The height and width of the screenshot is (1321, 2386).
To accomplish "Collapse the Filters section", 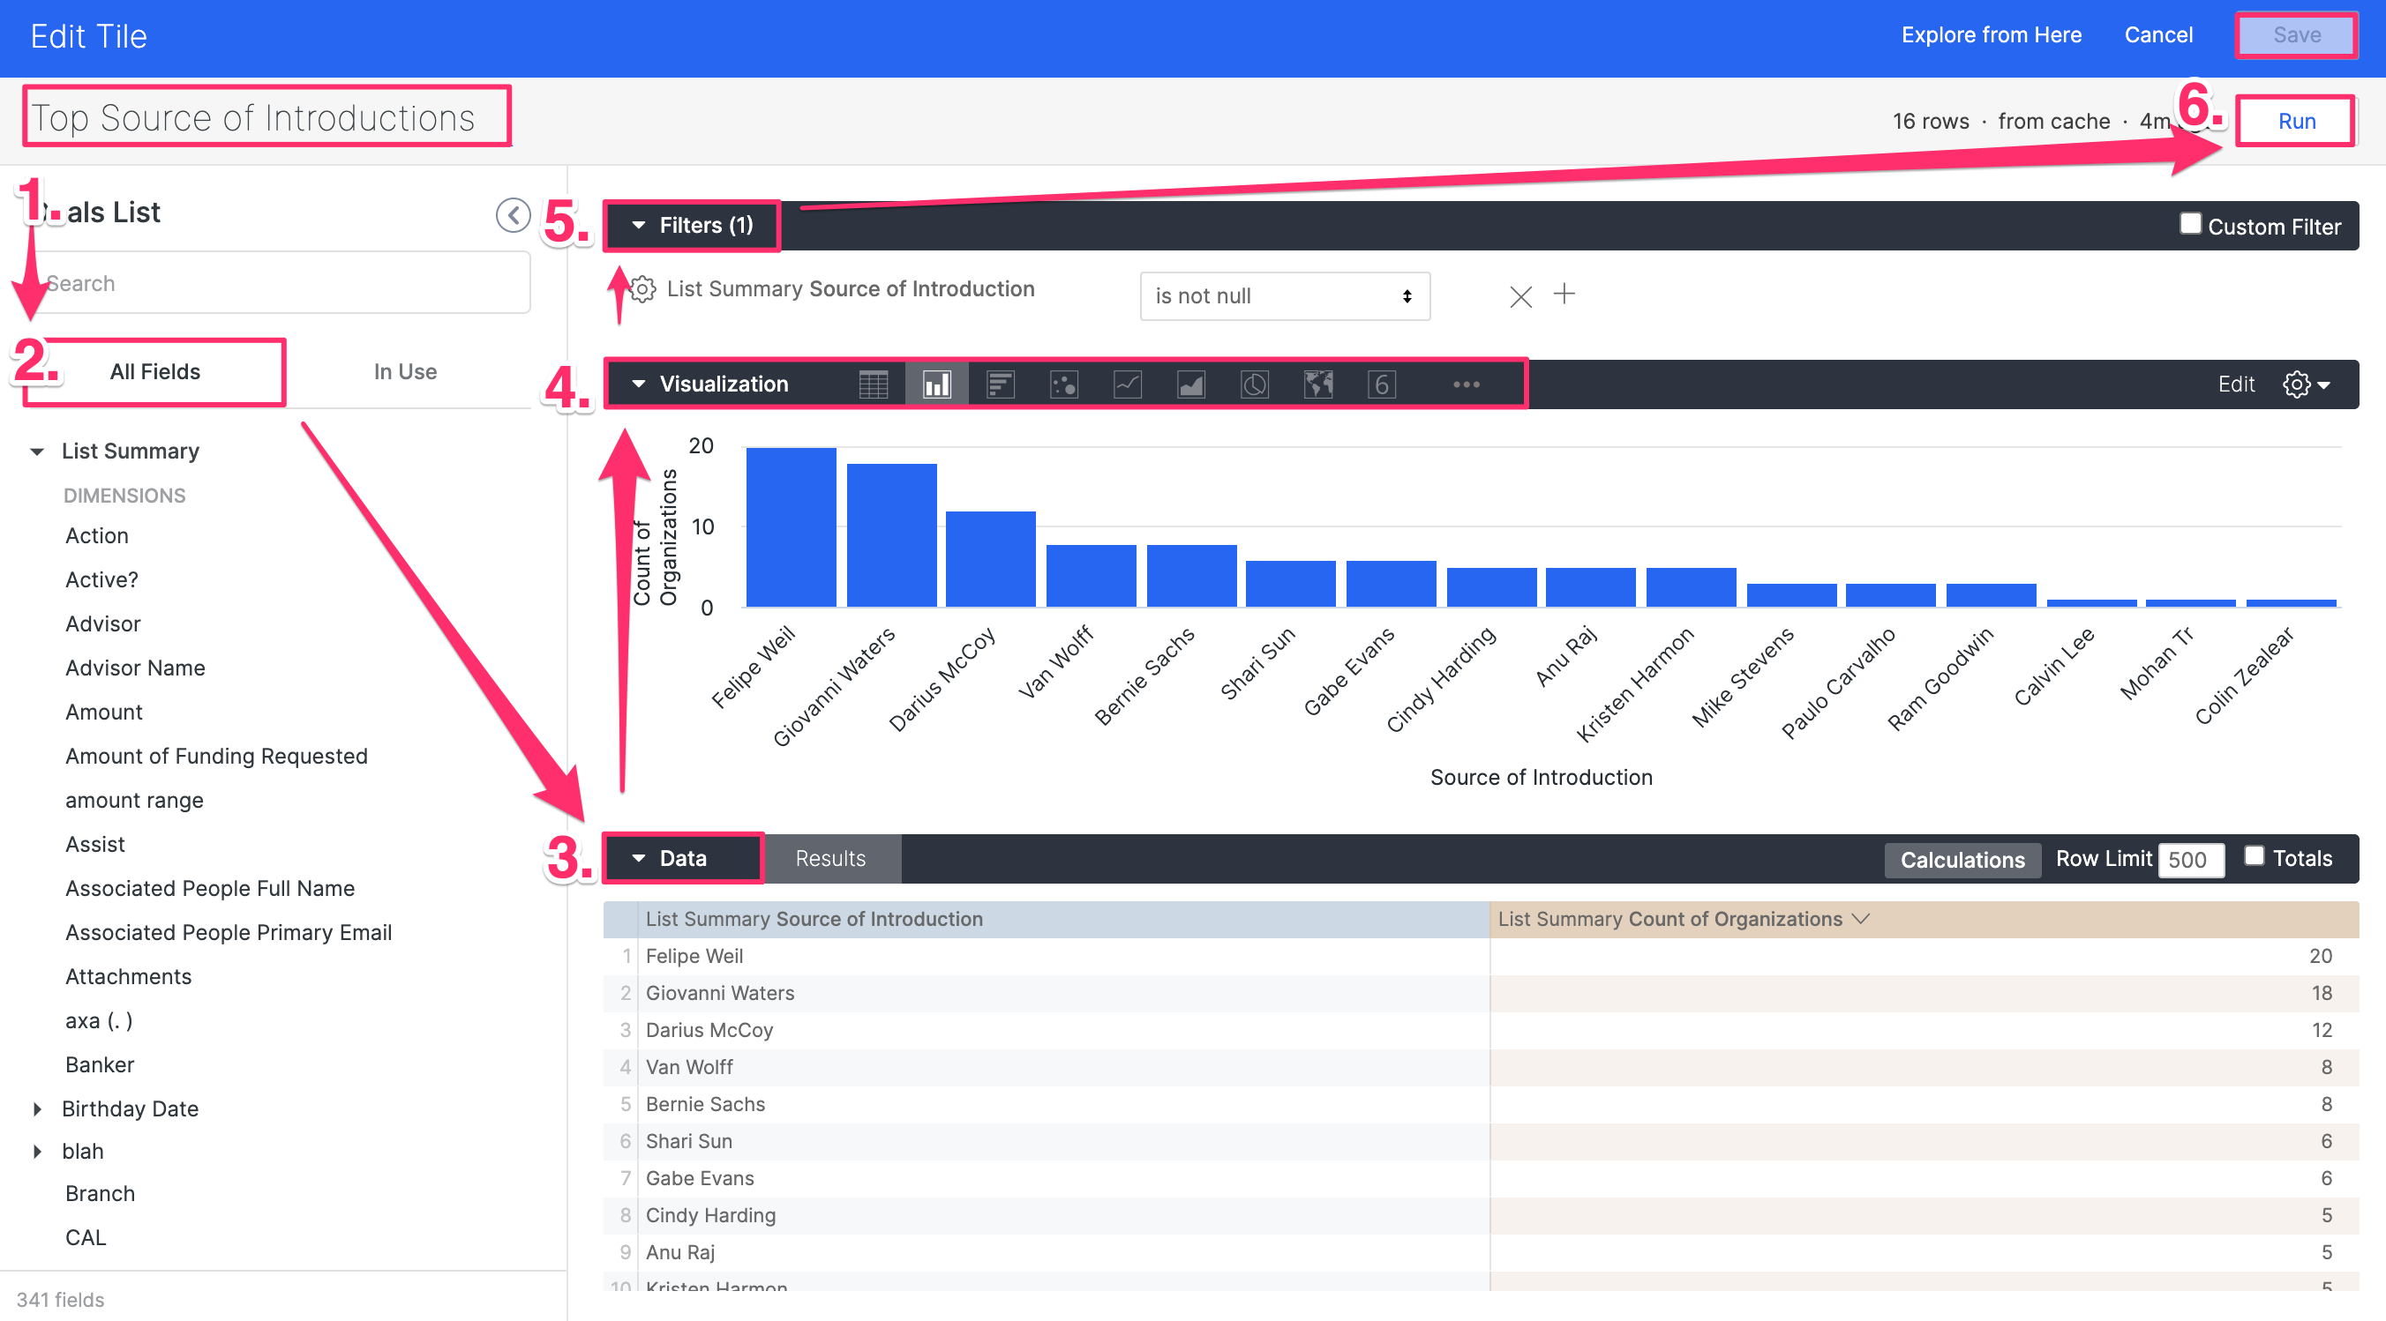I will coord(637,225).
